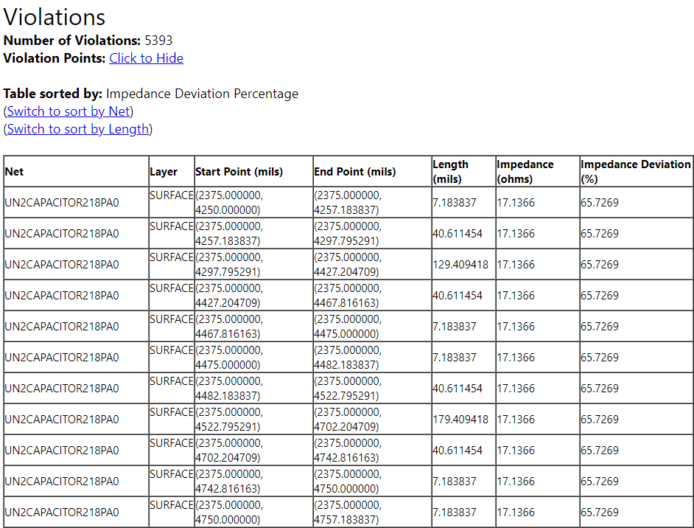
Task: Click the Net column header
Action: point(13,171)
